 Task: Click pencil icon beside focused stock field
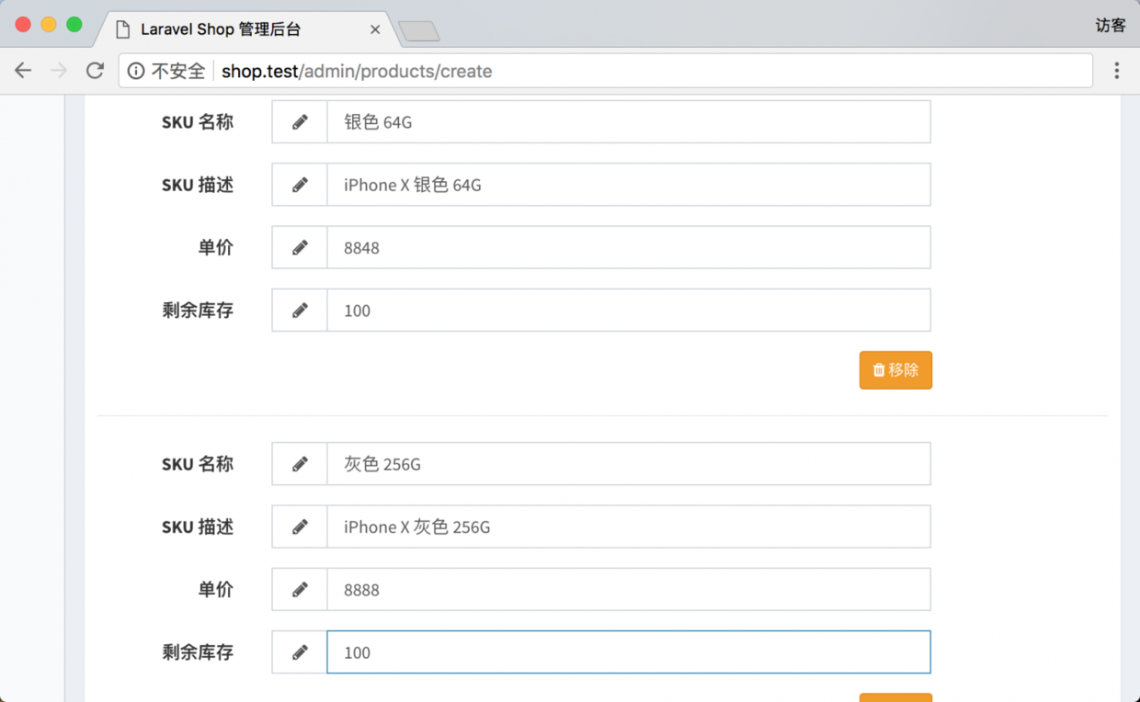(300, 652)
